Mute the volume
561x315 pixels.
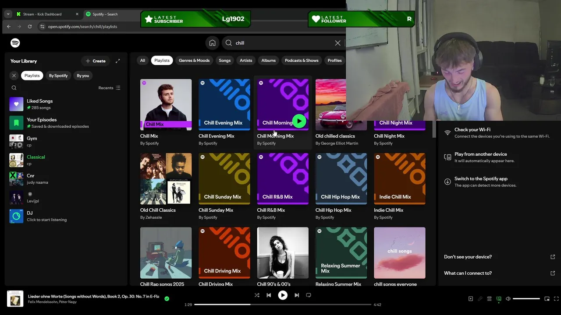coord(508,299)
